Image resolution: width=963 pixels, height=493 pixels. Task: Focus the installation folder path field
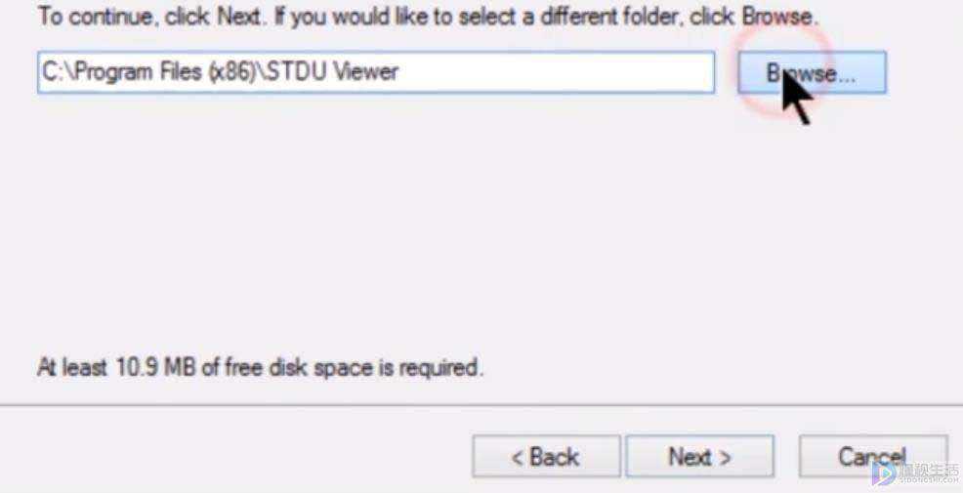coord(376,72)
